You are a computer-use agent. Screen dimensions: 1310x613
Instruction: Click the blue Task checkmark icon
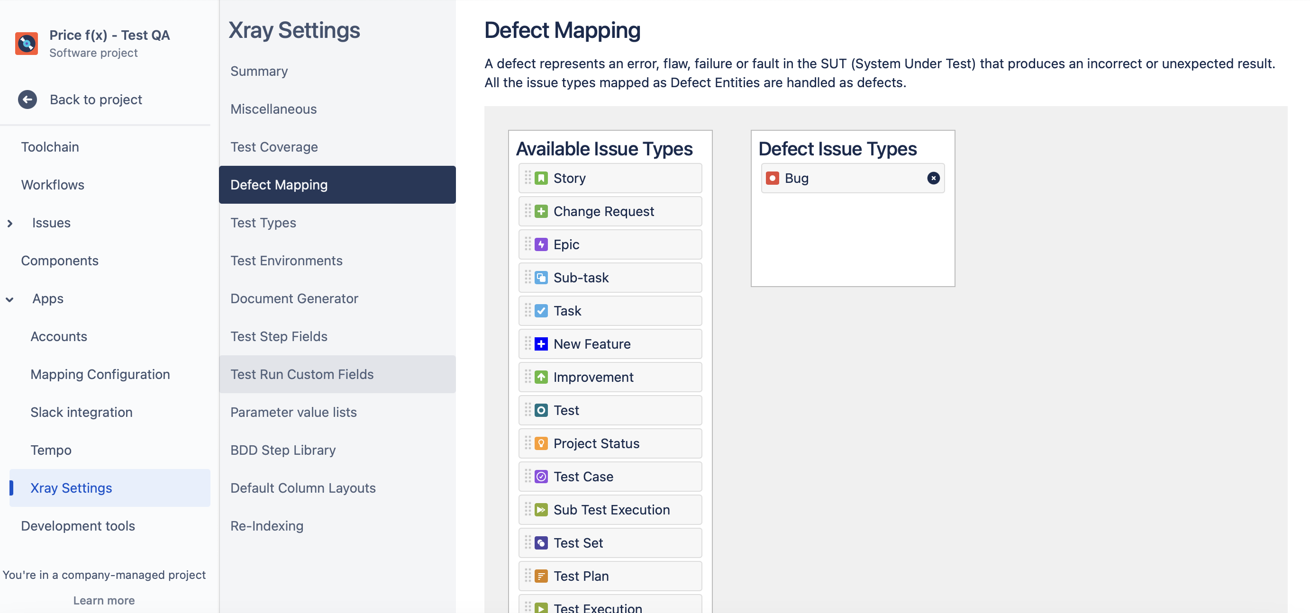(x=541, y=311)
